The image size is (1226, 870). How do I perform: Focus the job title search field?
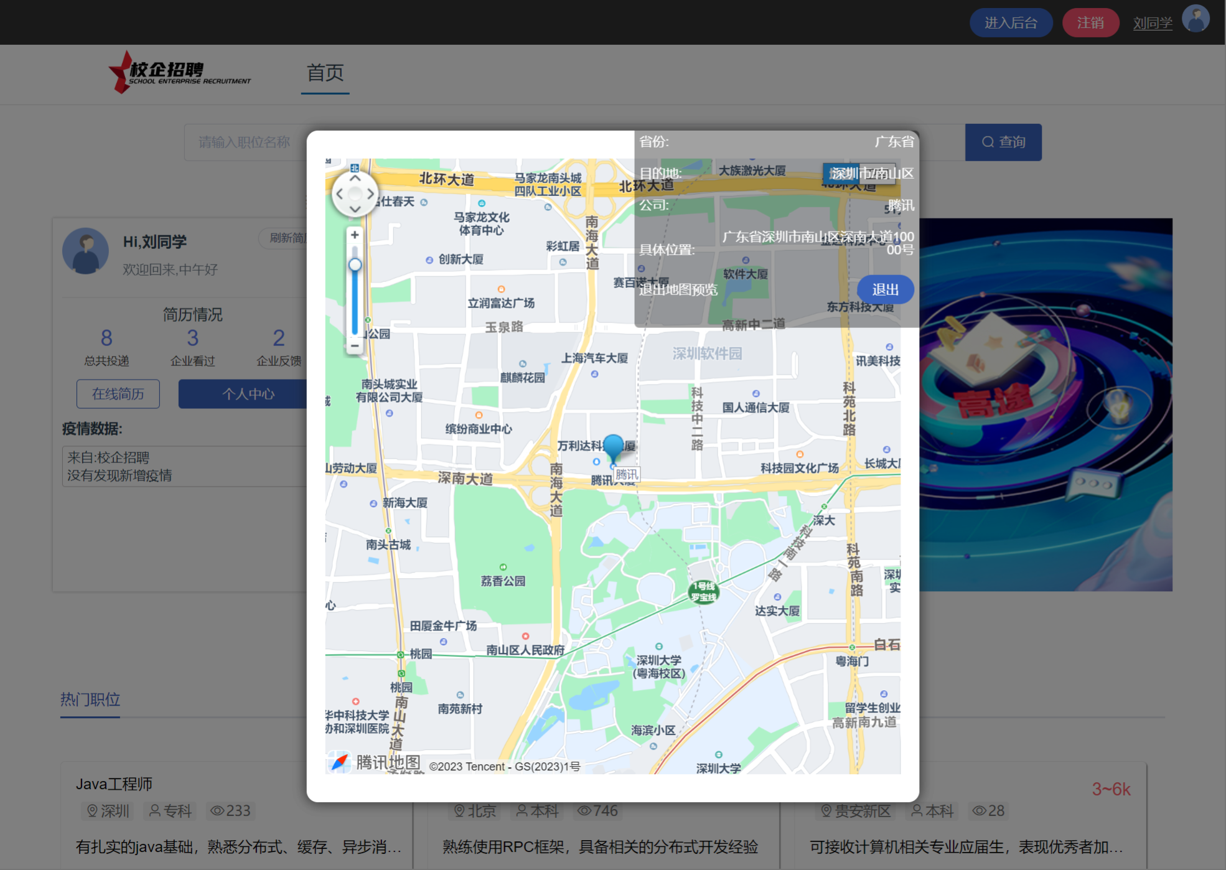click(245, 143)
